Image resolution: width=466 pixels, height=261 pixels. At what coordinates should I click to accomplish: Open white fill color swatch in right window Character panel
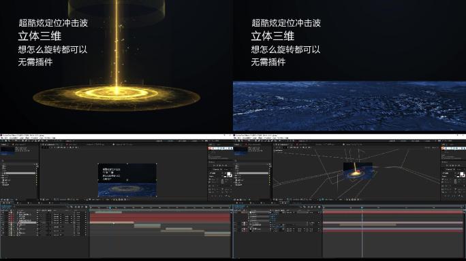point(461,174)
